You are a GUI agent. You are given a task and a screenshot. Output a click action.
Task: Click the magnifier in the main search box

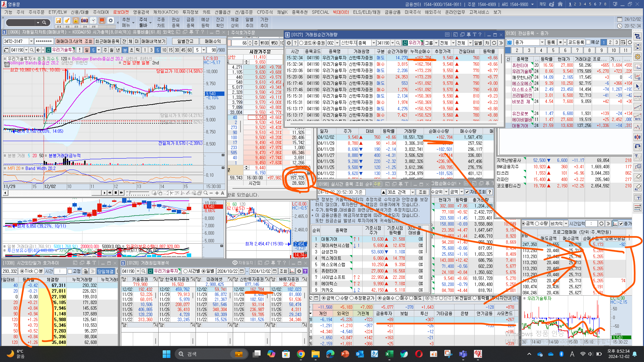[x=44, y=23]
